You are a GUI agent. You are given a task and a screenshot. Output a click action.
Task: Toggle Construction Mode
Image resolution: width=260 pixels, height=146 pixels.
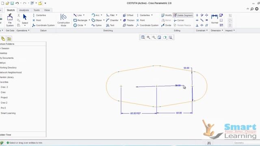tap(63, 20)
